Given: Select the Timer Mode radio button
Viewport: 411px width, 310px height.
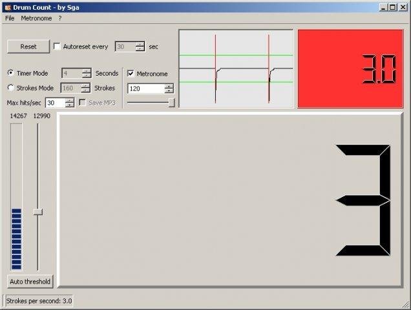Looking at the screenshot, I should 11,74.
